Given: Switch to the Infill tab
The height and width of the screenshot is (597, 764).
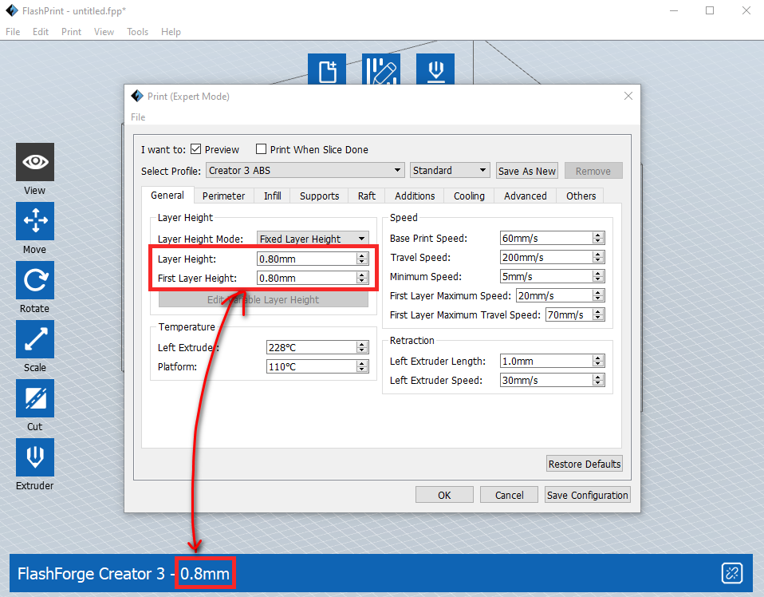Looking at the screenshot, I should coord(273,196).
